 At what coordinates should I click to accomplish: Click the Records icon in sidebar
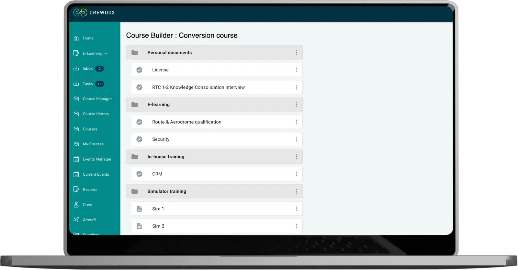pos(76,189)
